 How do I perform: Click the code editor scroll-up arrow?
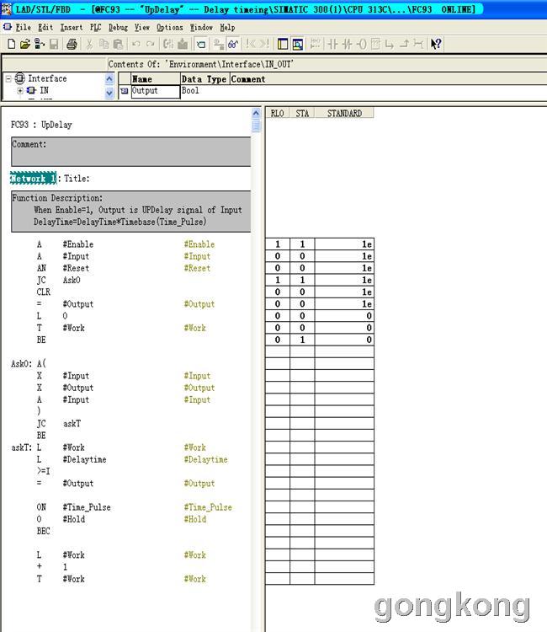pyautogui.click(x=256, y=113)
